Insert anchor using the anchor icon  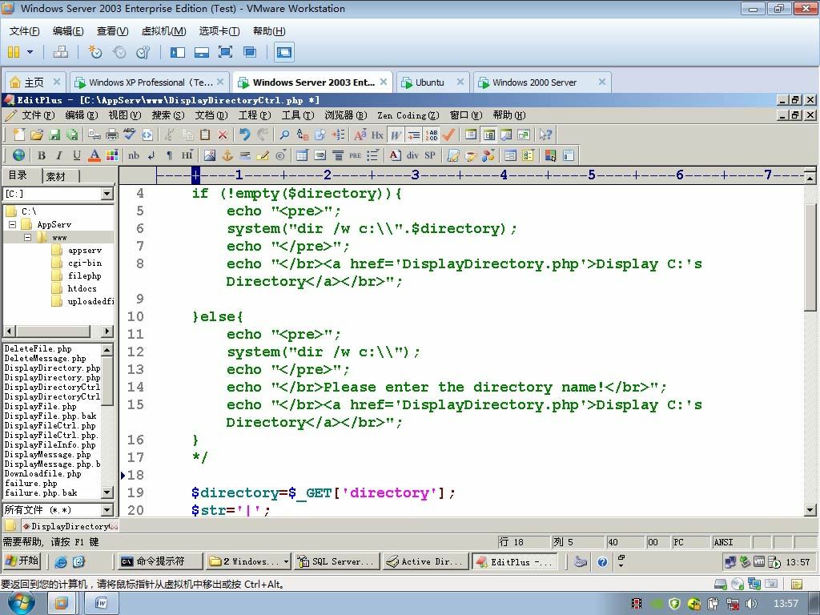click(x=227, y=155)
